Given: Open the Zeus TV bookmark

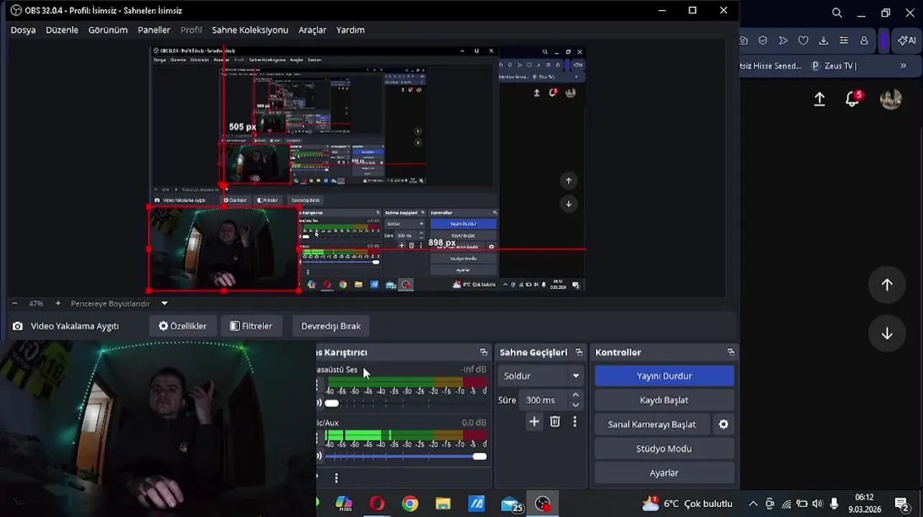Looking at the screenshot, I should pyautogui.click(x=834, y=65).
